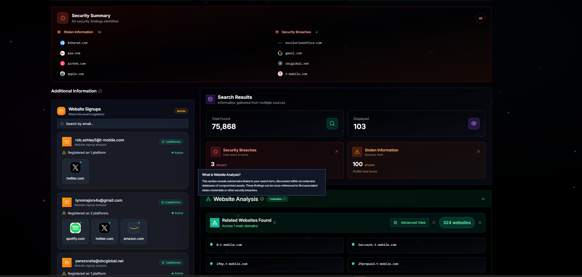The image size is (582, 277).
Task: Click the t-mobile.com logo icon
Action: tap(280, 74)
